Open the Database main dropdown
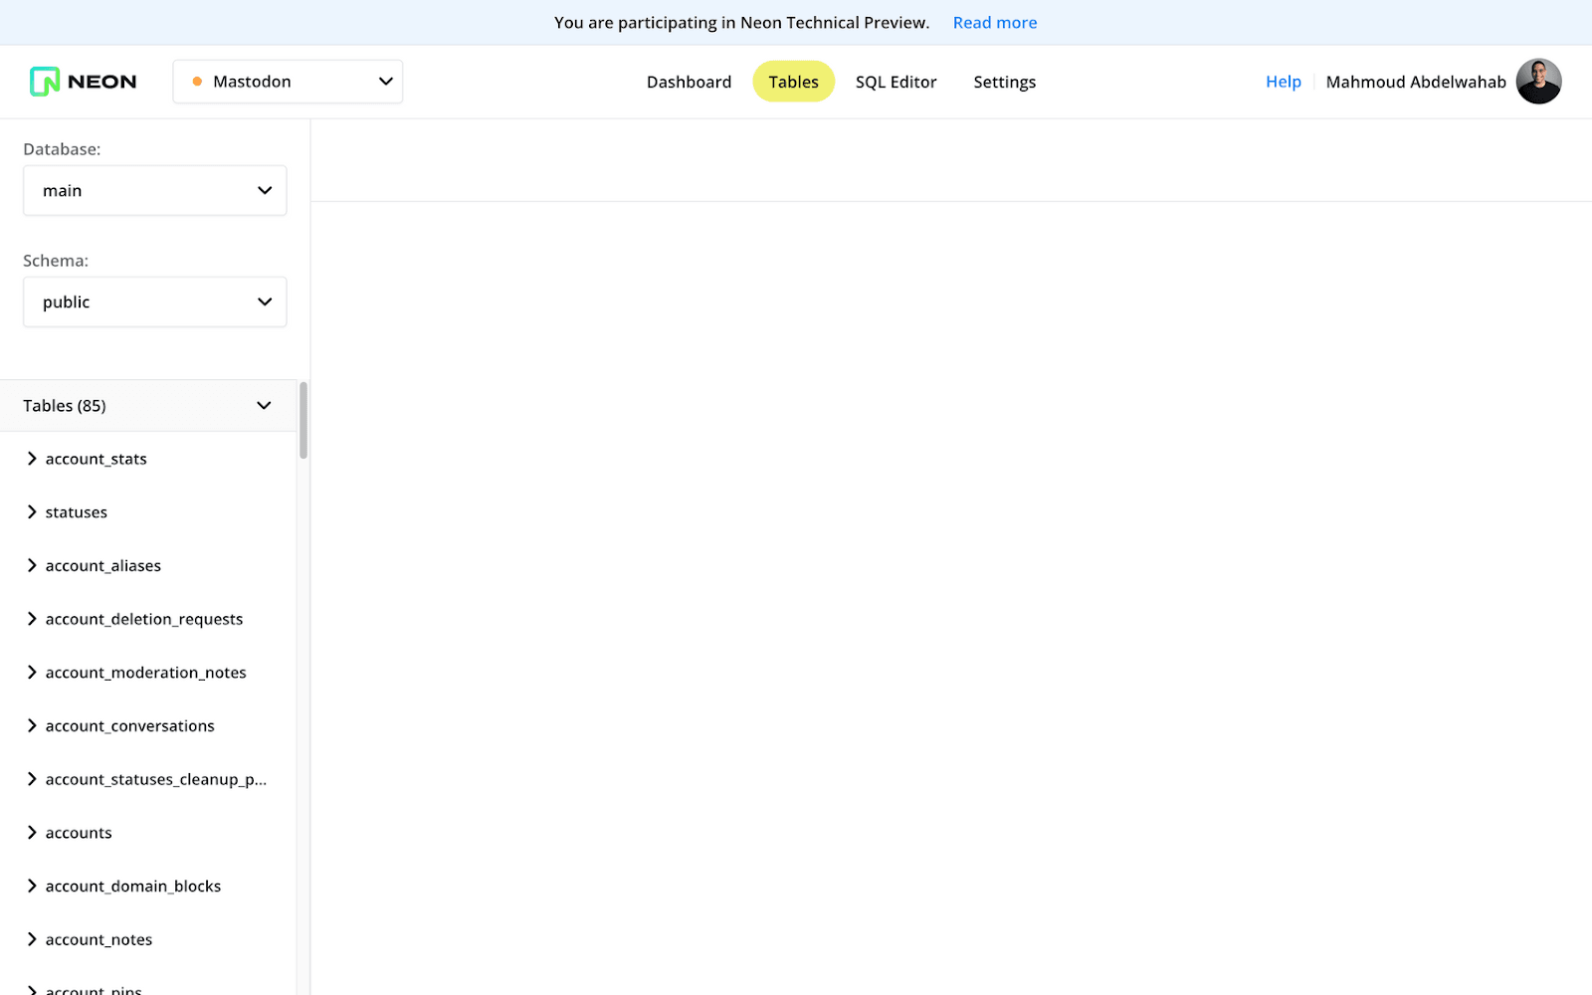 click(x=155, y=191)
